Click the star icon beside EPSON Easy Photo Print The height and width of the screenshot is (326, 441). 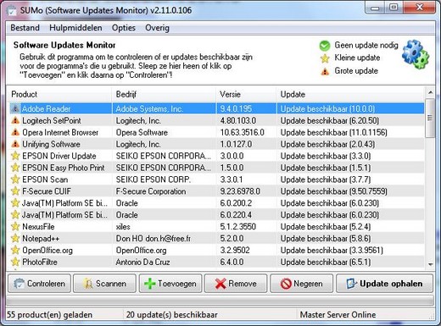[x=15, y=168]
